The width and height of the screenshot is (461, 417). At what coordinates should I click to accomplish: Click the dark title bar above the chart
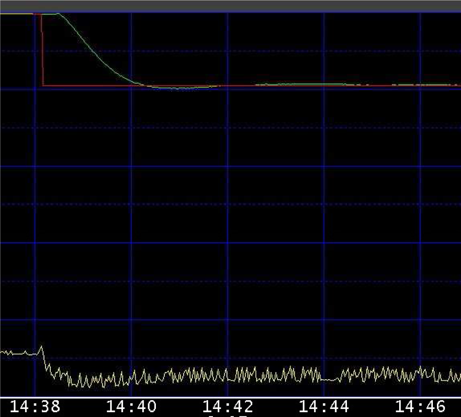point(230,4)
